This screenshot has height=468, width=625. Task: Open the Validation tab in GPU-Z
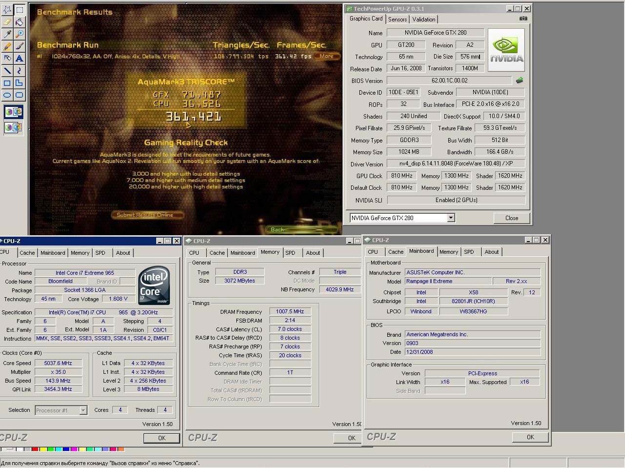(423, 19)
